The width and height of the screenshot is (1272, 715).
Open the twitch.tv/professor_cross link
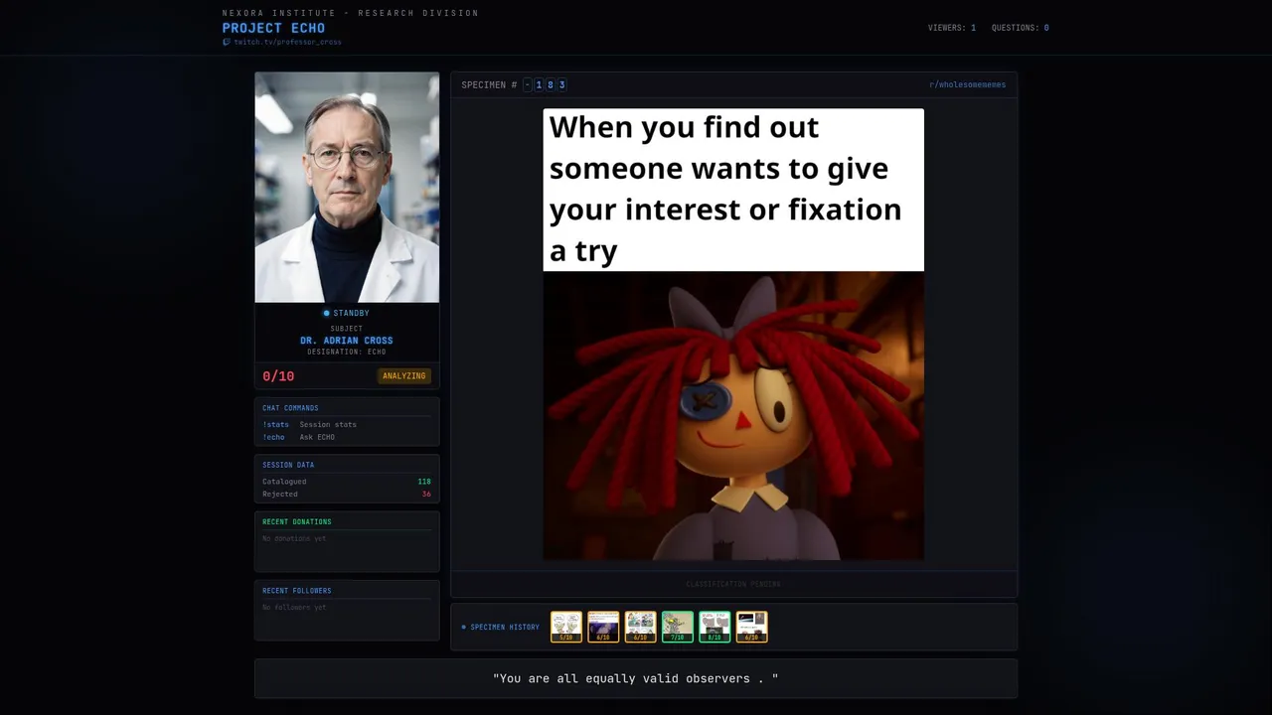click(287, 43)
